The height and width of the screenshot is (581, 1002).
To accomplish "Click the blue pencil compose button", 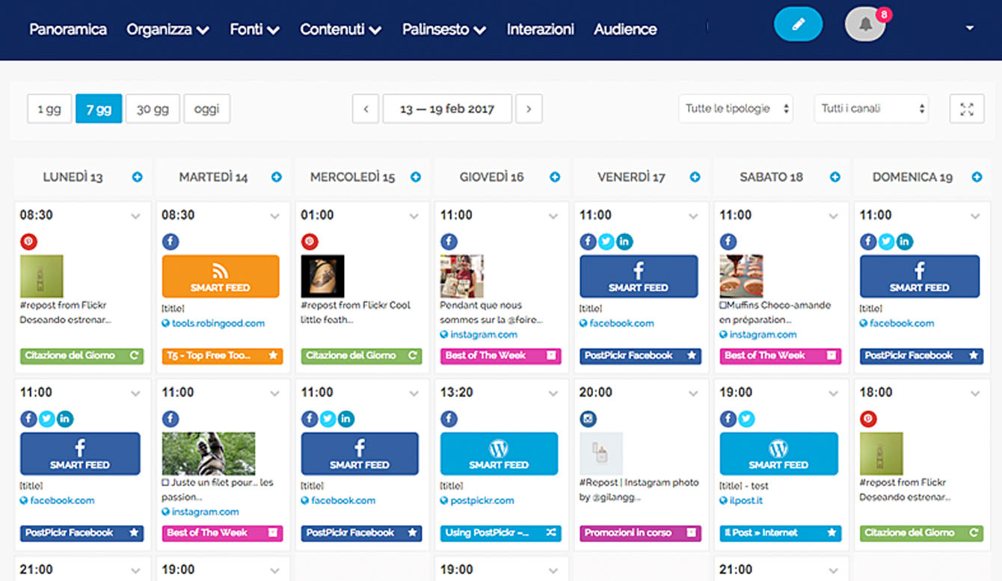I will point(798,25).
